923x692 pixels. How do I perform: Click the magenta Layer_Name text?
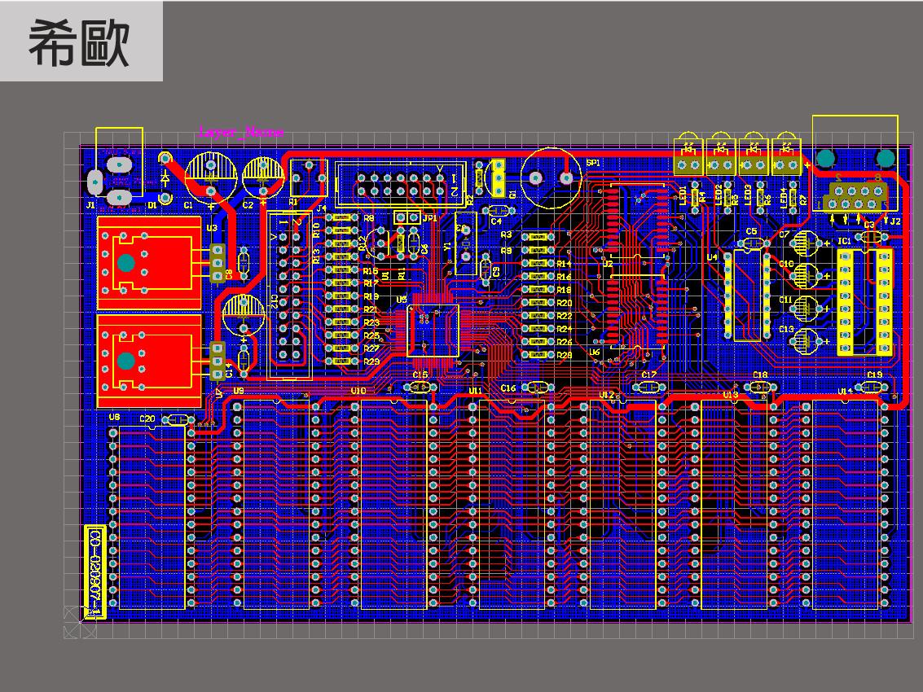242,132
